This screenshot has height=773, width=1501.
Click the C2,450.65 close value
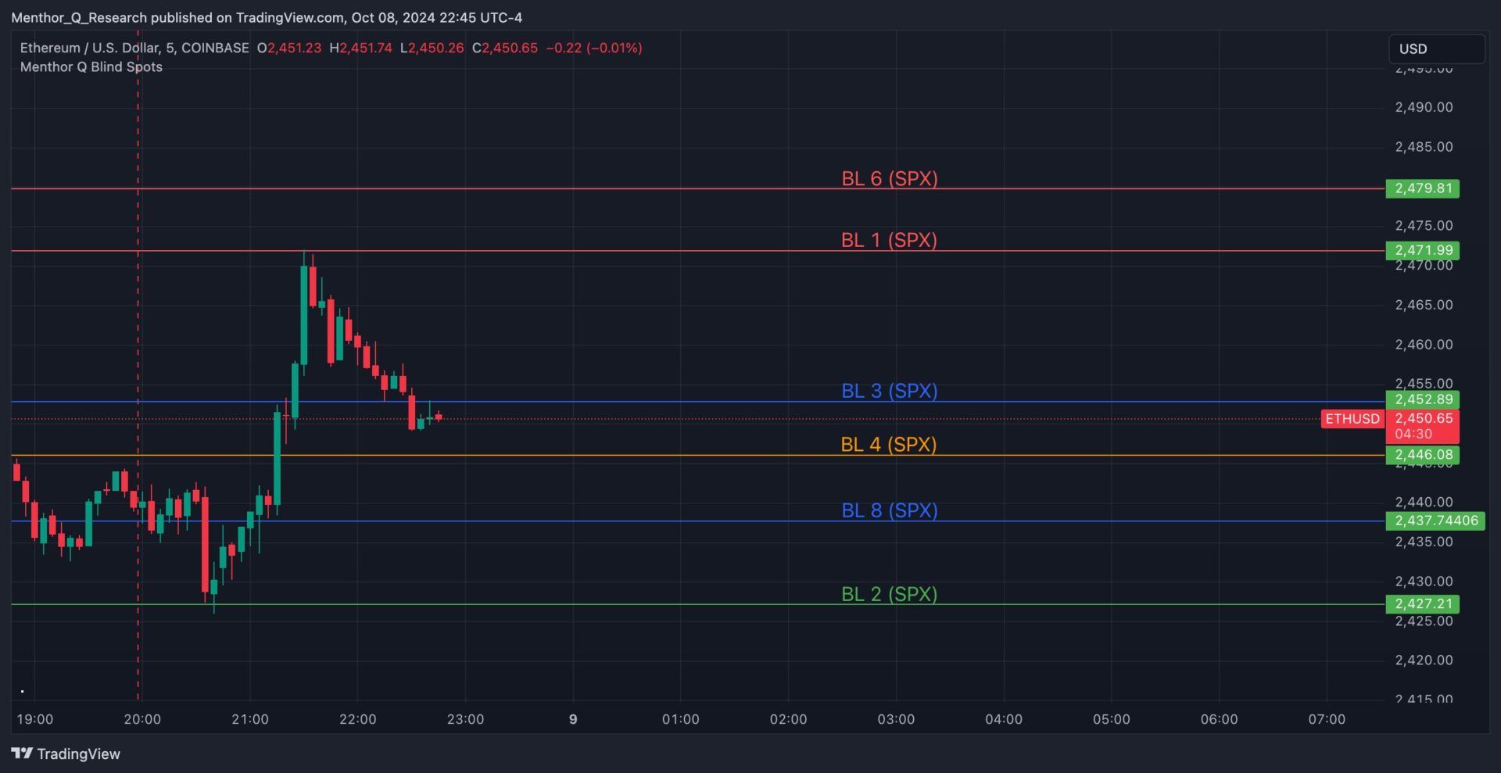coord(505,48)
